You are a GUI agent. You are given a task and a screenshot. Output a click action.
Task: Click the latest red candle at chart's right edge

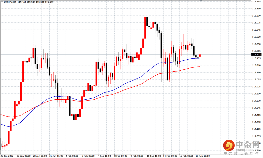coord(200,56)
